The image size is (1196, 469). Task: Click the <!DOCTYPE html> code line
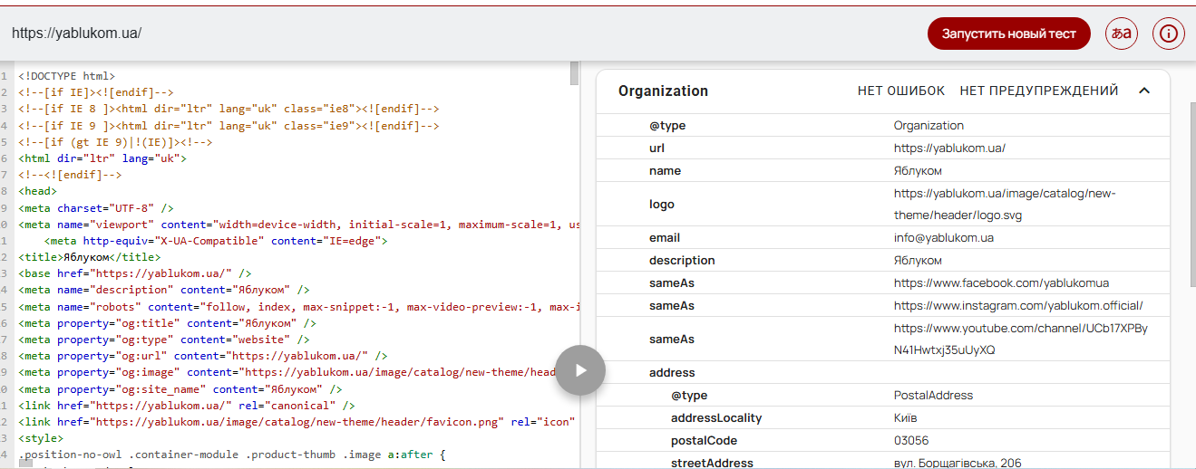(x=66, y=76)
